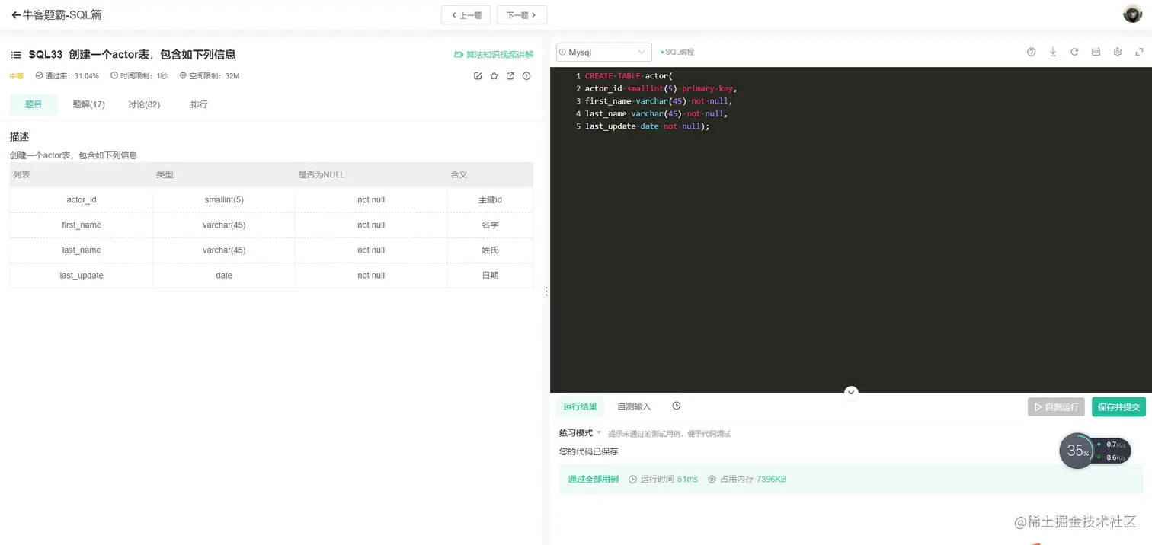This screenshot has width=1152, height=545.
Task: Open the editor settings gear icon
Action: (1117, 52)
